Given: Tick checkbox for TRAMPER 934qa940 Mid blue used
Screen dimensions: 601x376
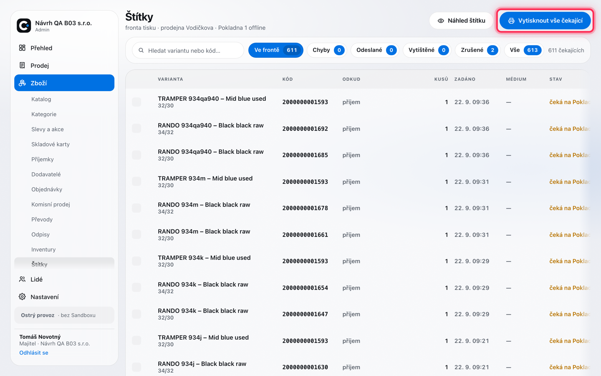Looking at the screenshot, I should [x=136, y=102].
